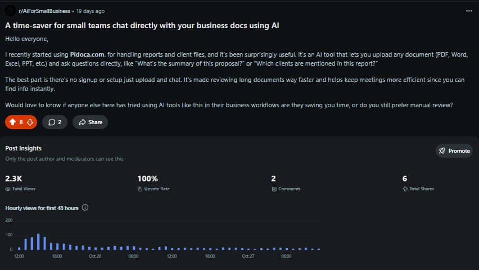Click the Share button
479x270 pixels.
pyautogui.click(x=90, y=122)
